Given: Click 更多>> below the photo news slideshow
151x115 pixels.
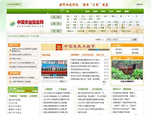Looking at the screenshot, I should click(x=63, y=81).
